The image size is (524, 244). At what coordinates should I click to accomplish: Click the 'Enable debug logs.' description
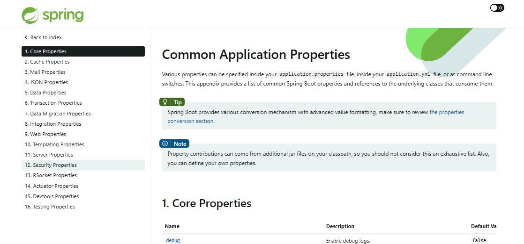click(348, 241)
